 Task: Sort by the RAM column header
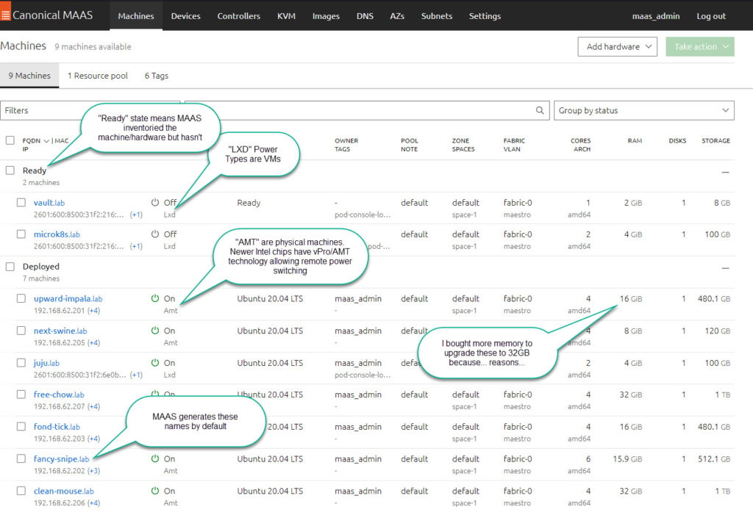pos(635,140)
